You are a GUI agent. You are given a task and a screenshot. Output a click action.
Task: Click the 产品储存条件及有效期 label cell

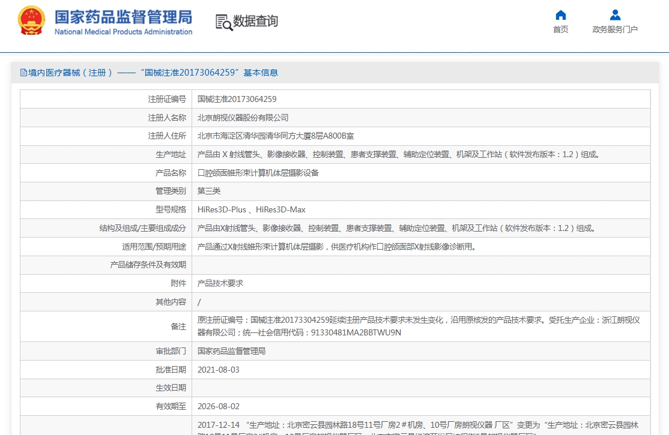[106, 265]
